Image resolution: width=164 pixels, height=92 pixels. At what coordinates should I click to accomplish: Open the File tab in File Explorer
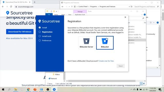(x=49, y=15)
